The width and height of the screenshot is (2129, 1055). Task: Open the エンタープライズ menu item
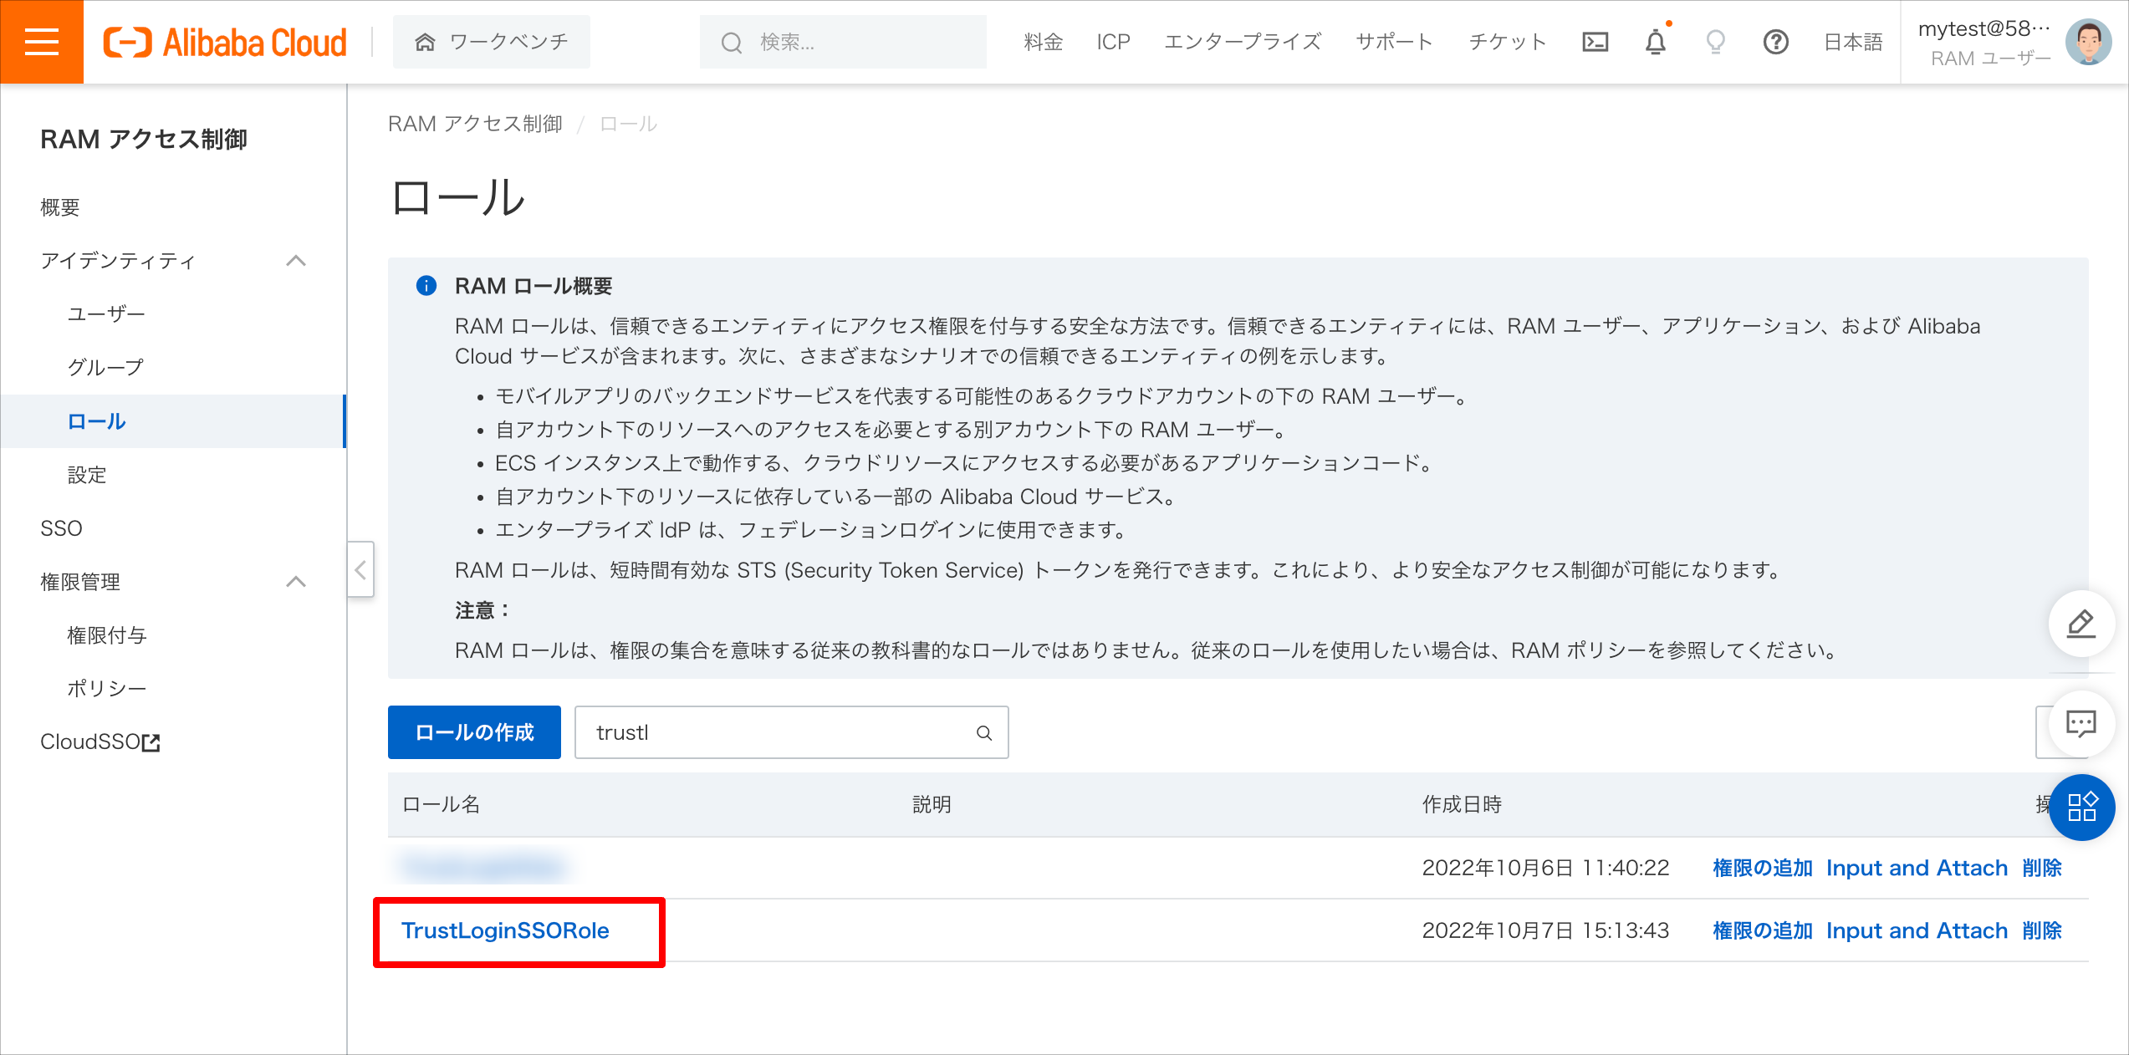click(1243, 42)
